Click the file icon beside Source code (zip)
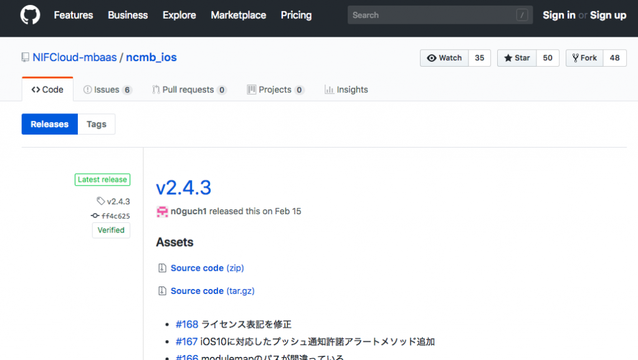638x360 pixels. click(x=161, y=267)
